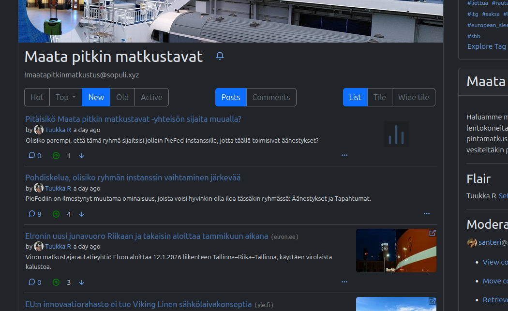Click the external link icon on Elron thumbnail
Viewport: 508px width, 311px height.
coord(432,233)
